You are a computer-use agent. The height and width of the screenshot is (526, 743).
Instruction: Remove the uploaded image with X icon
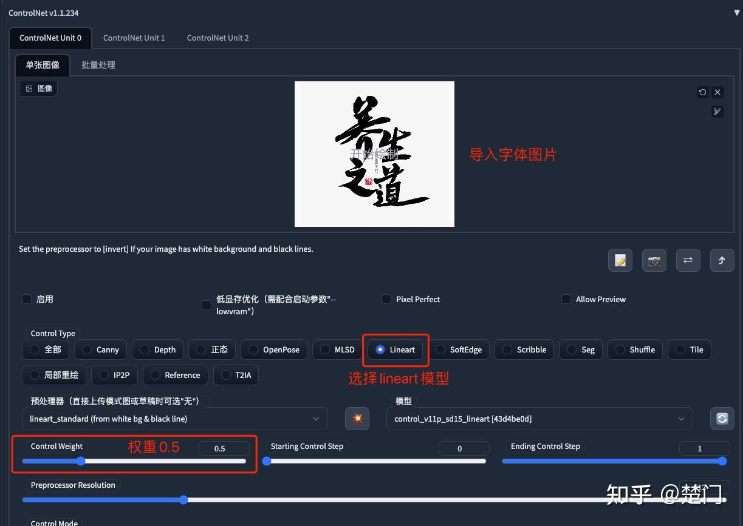[x=717, y=92]
